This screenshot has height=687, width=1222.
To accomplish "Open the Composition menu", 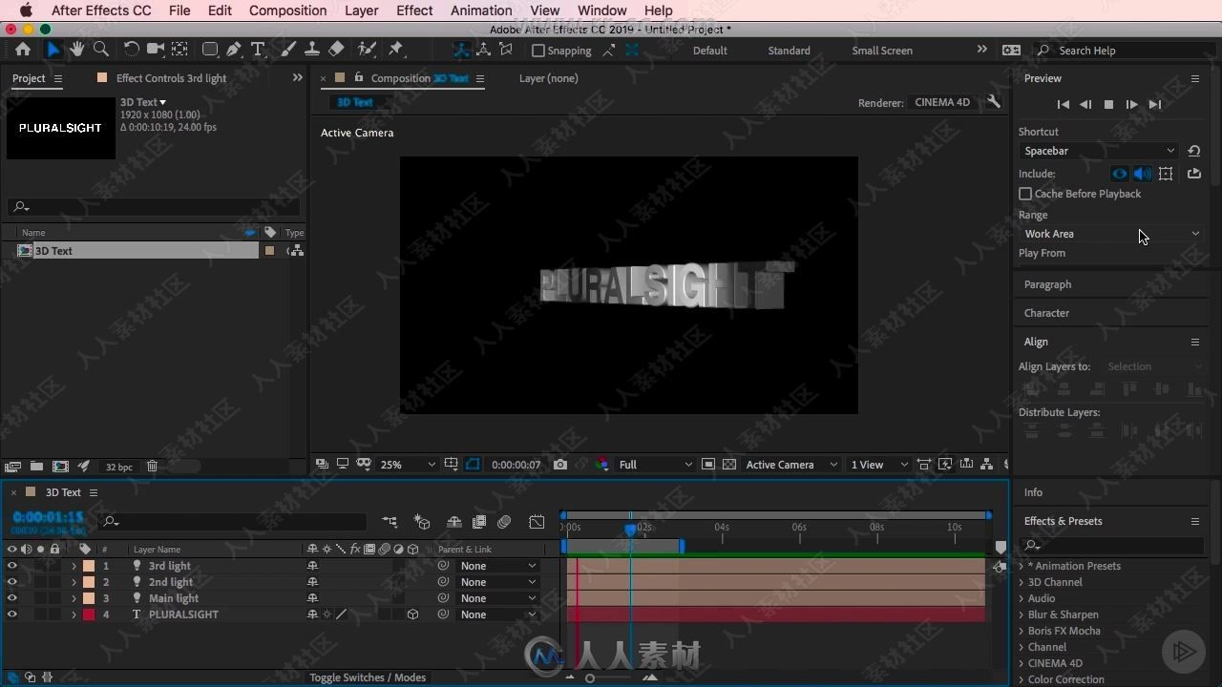I will [287, 10].
